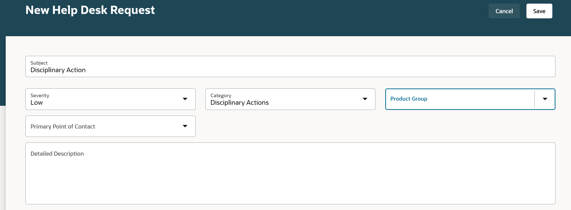This screenshot has width=571, height=210.
Task: Cancel the help desk request
Action: [504, 11]
